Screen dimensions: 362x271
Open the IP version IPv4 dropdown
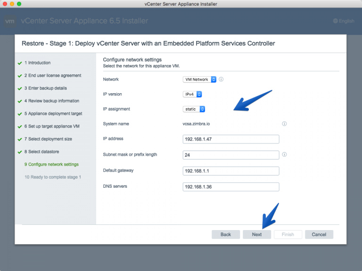pos(192,94)
